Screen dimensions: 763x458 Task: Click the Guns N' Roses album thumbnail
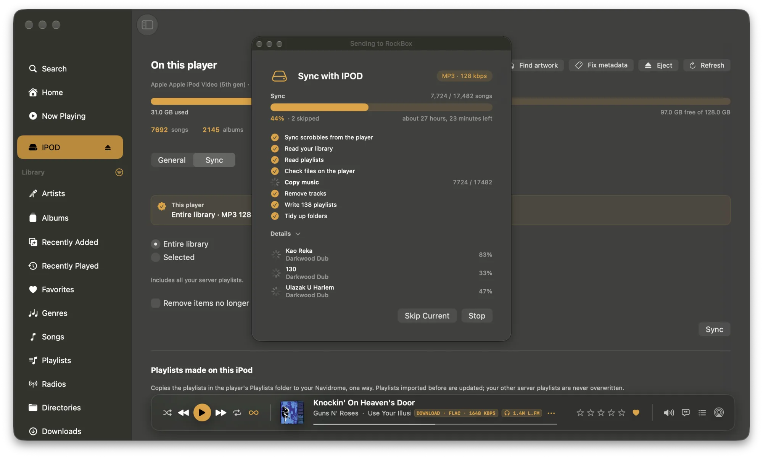tap(292, 413)
